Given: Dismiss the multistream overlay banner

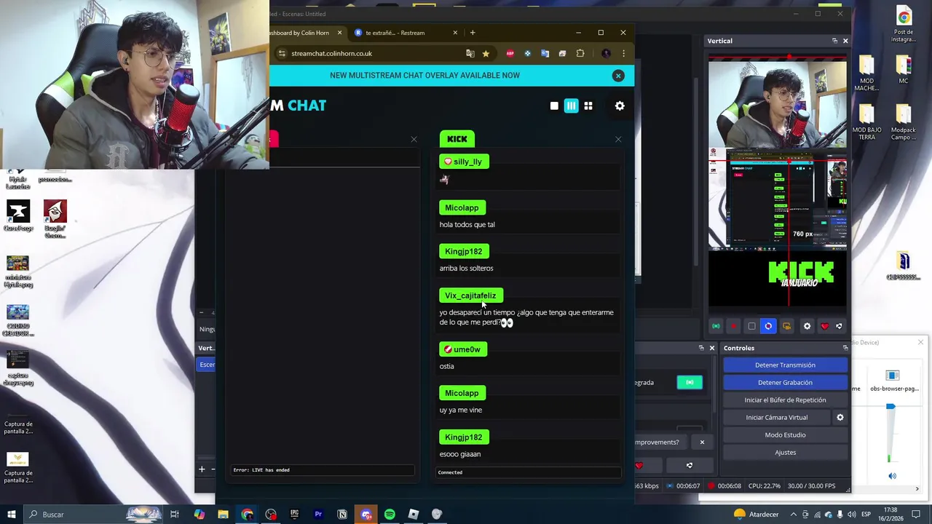Looking at the screenshot, I should [x=618, y=76].
